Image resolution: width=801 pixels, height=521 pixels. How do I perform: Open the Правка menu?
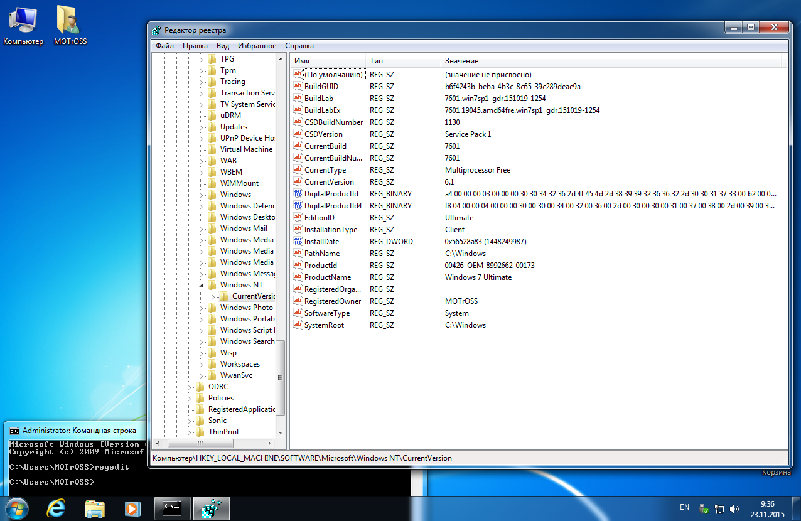(195, 46)
